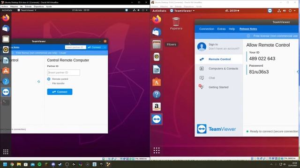Click TeamViewer tray icon in left VM top bar
Image resolution: width=300 pixels, height=168 pixels.
[x=127, y=10]
